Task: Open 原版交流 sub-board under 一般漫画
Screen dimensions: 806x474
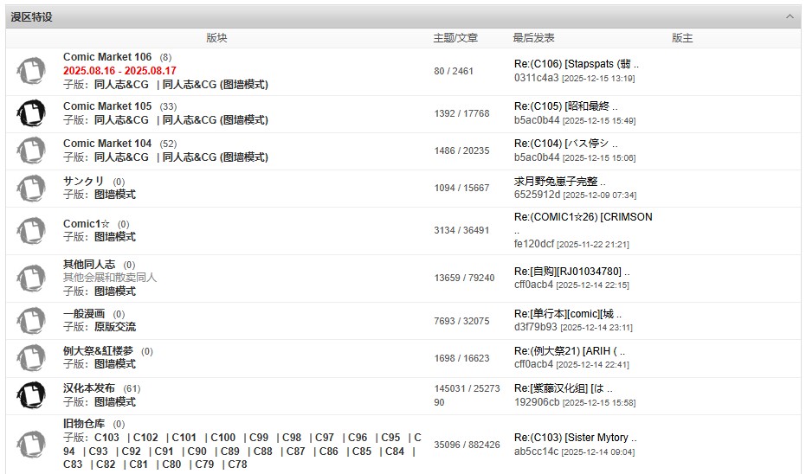Action: pyautogui.click(x=114, y=327)
